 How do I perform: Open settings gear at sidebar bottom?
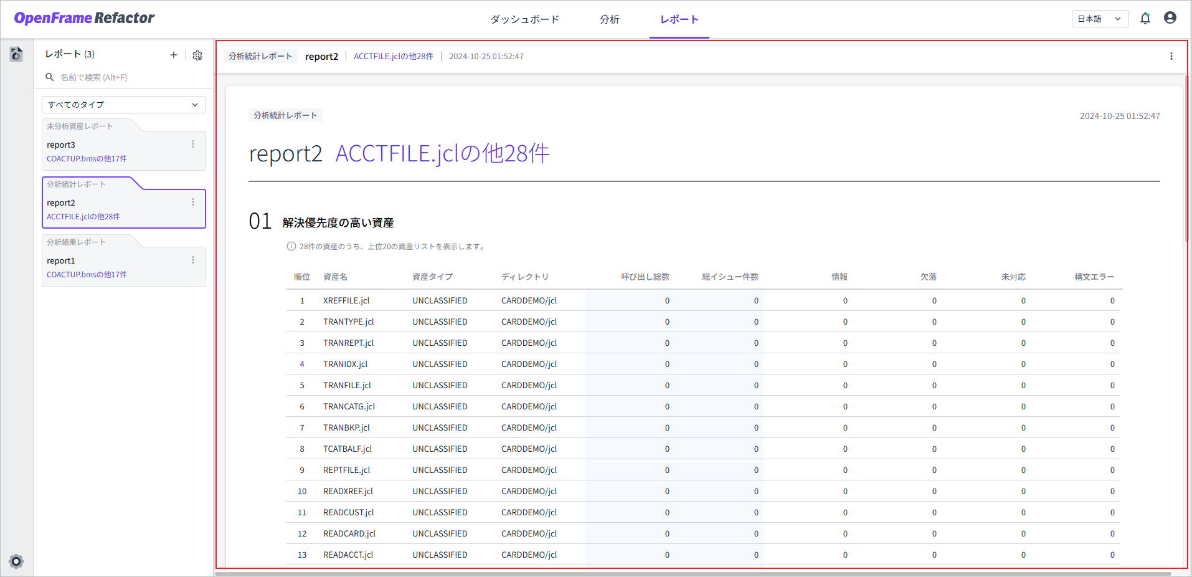click(16, 561)
